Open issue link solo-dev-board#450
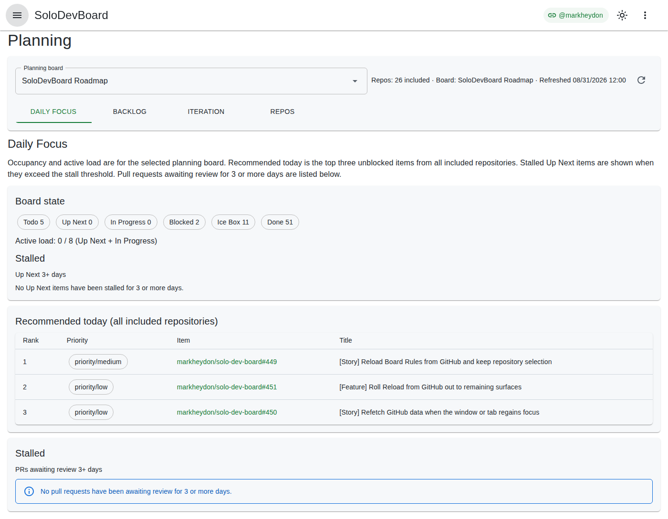 (x=227, y=412)
